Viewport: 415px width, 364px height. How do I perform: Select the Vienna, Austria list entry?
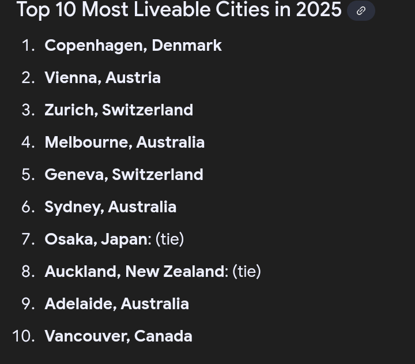click(x=103, y=78)
